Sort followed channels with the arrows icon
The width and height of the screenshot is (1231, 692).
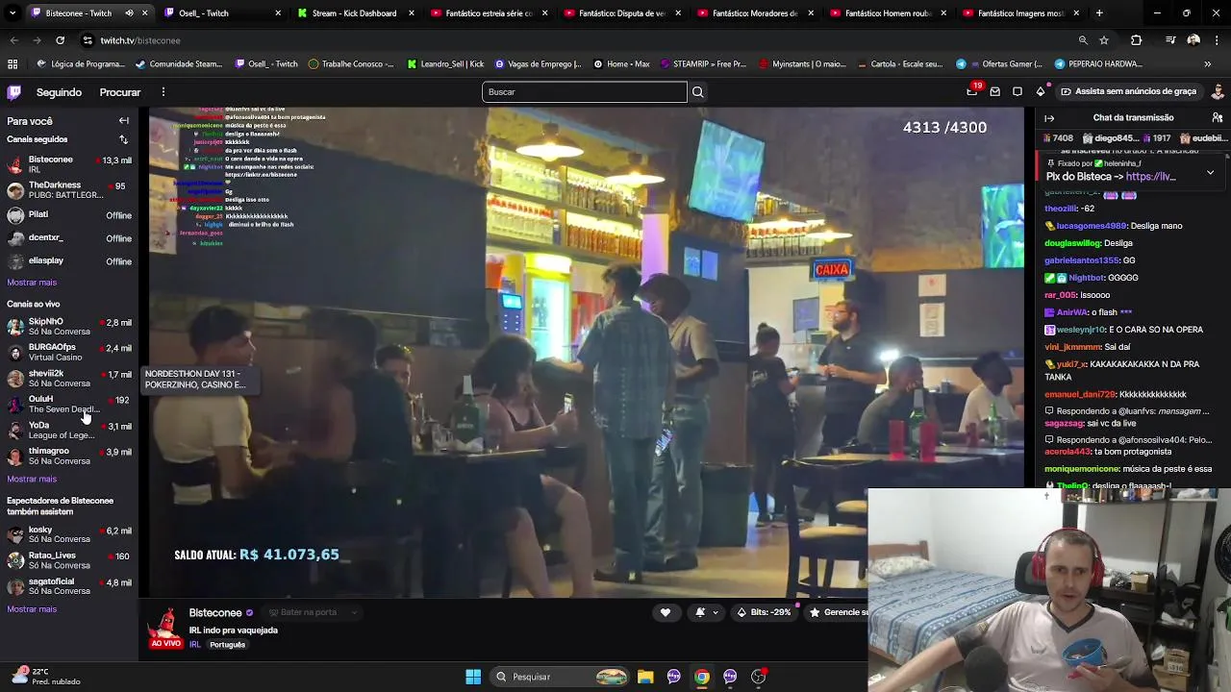123,139
